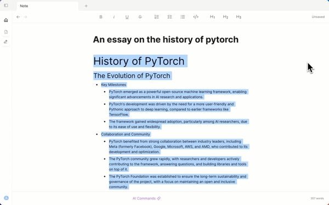Insert a code block
Viewport: 329px width, 205px height.
196,17
